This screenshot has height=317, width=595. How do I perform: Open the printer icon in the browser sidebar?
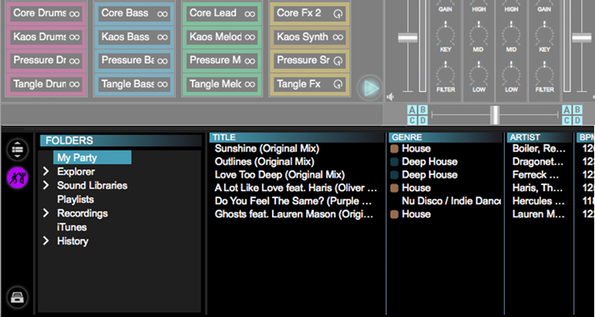[x=18, y=297]
